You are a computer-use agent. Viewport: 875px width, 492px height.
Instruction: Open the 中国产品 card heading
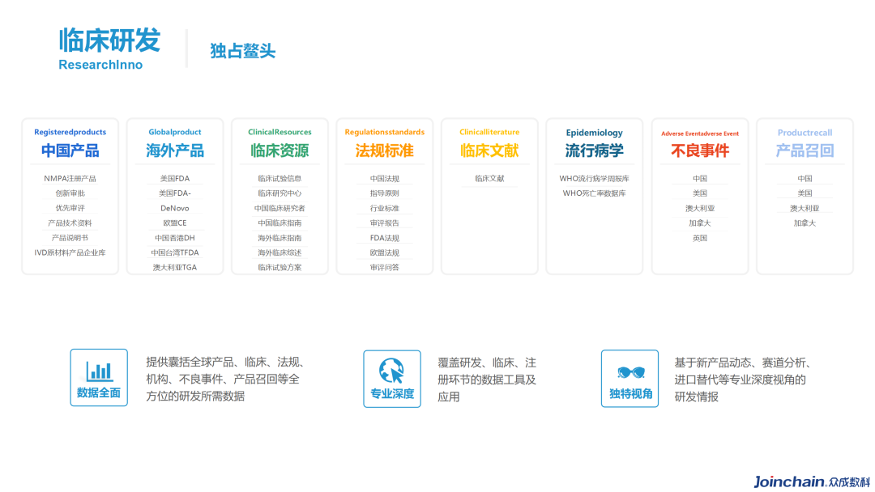coord(70,151)
